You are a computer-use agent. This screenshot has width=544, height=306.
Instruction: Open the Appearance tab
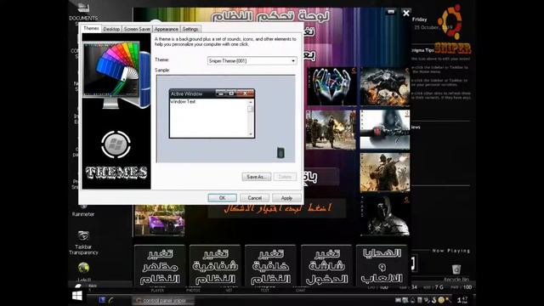(x=167, y=29)
